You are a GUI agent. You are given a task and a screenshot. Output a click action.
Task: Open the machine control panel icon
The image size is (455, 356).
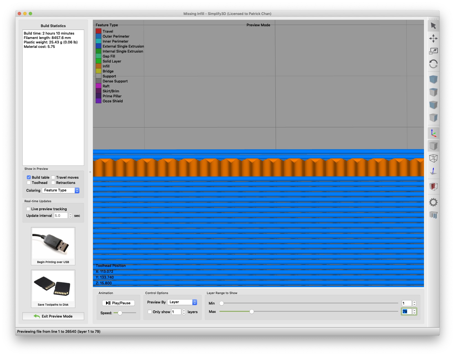click(433, 215)
